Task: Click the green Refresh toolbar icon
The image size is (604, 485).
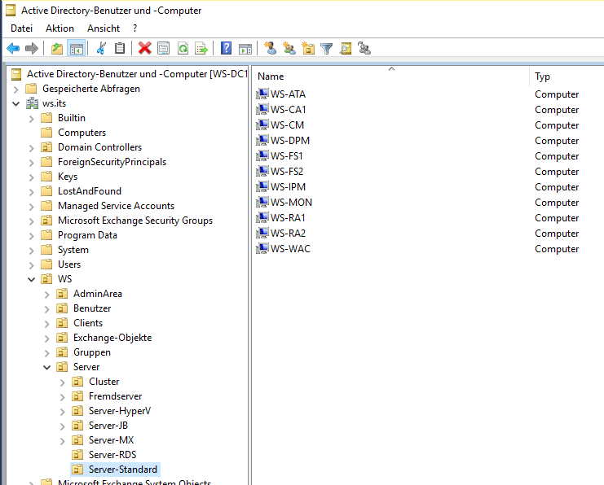Action: 183,49
